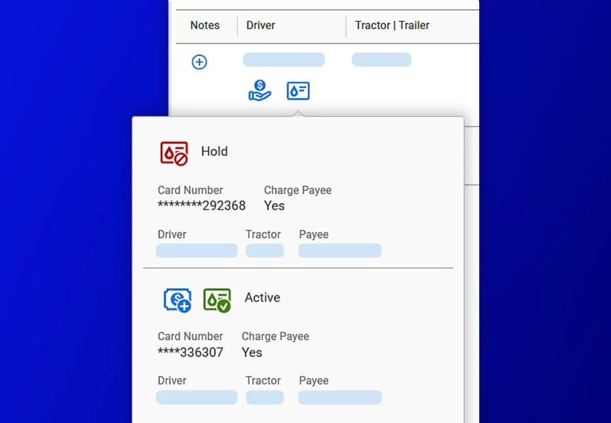Click Charge Payee Yes for Active card
The image size is (611, 423).
(x=252, y=352)
